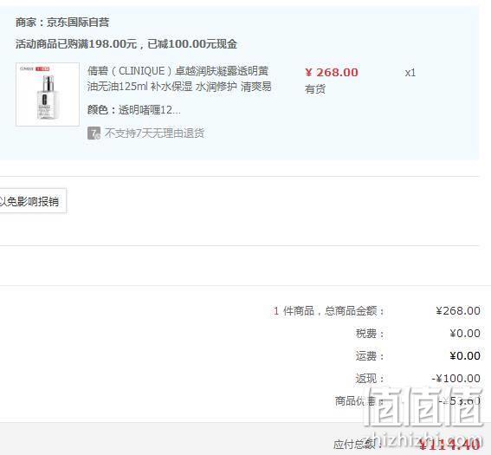Click the x1 quantity indicator

pos(410,73)
